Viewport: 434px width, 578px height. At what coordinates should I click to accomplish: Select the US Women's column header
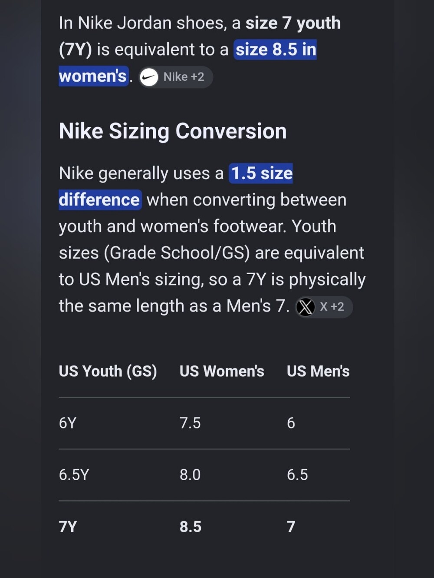222,371
